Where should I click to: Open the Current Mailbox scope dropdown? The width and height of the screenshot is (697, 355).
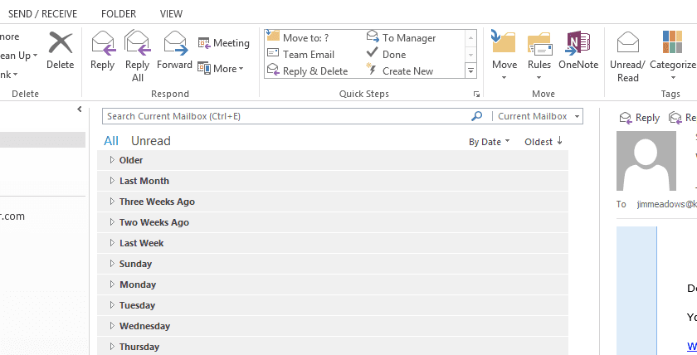[539, 117]
